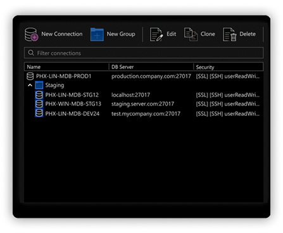The image size is (283, 233).
Task: Click the security cell in STG12 row
Action: (x=228, y=95)
